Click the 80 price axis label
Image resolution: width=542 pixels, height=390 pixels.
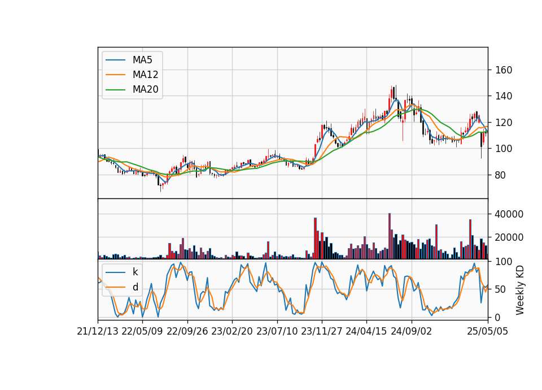point(501,175)
